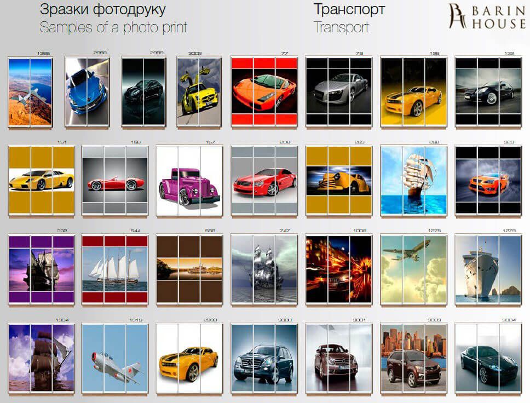The image size is (530, 403).
Task: Choose the passenger airplane in clouds print
Action: click(x=413, y=270)
